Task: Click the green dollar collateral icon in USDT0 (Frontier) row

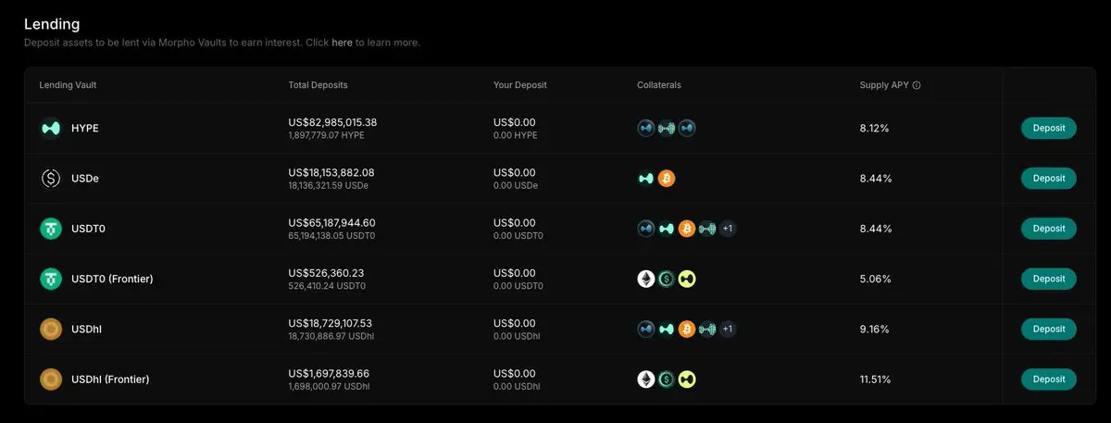Action: [x=667, y=279]
